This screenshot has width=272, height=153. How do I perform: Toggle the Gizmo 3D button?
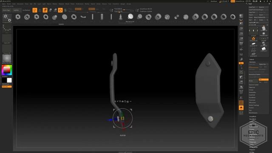tap(60, 10)
